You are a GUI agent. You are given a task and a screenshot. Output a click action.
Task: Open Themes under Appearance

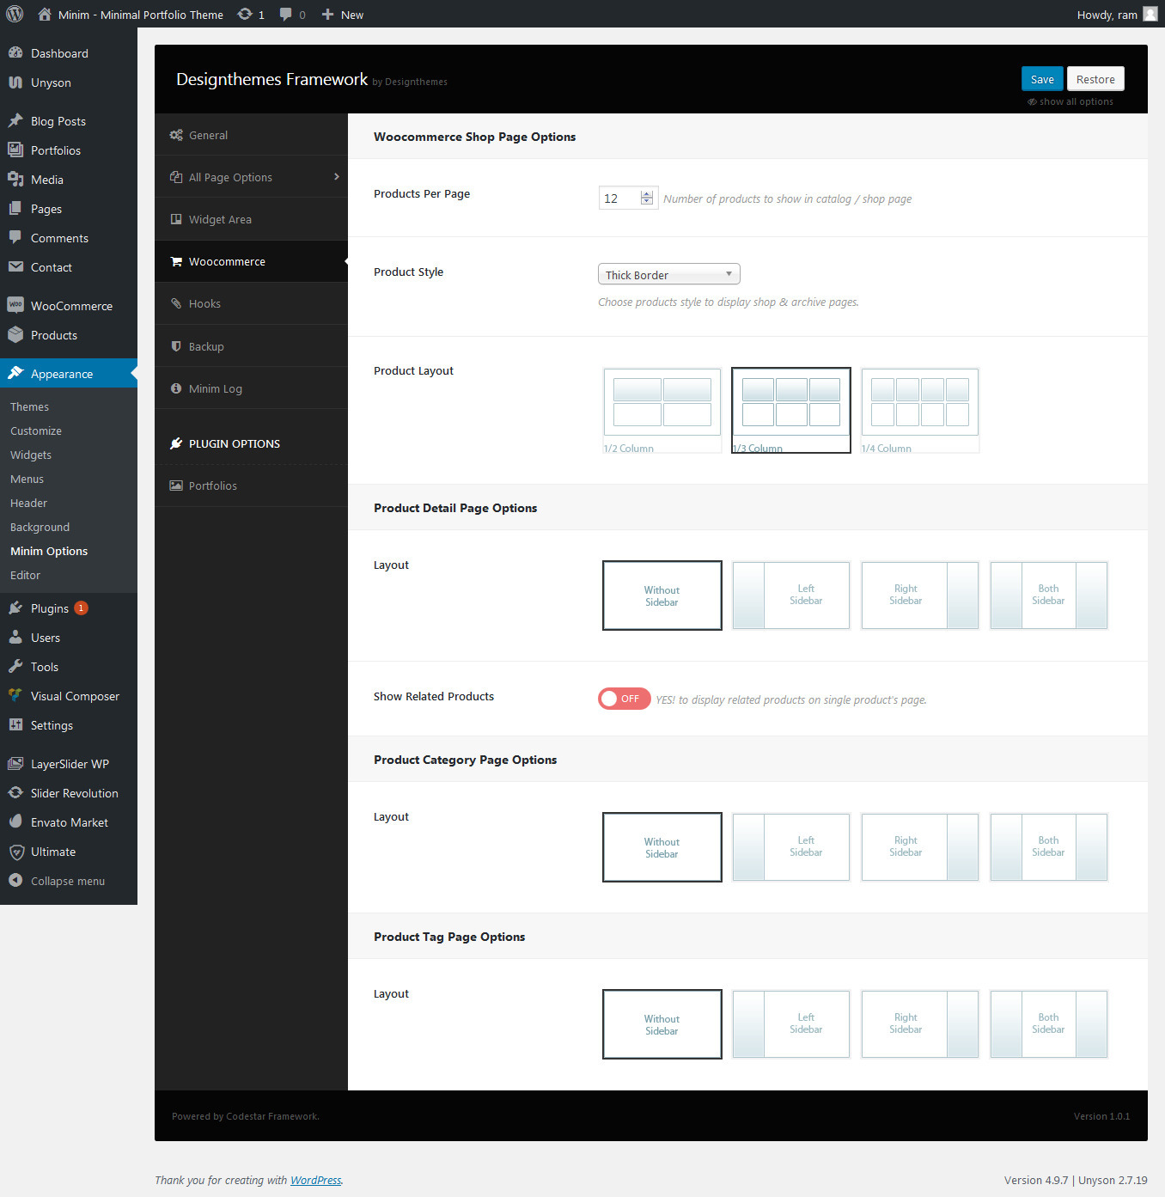click(x=29, y=406)
